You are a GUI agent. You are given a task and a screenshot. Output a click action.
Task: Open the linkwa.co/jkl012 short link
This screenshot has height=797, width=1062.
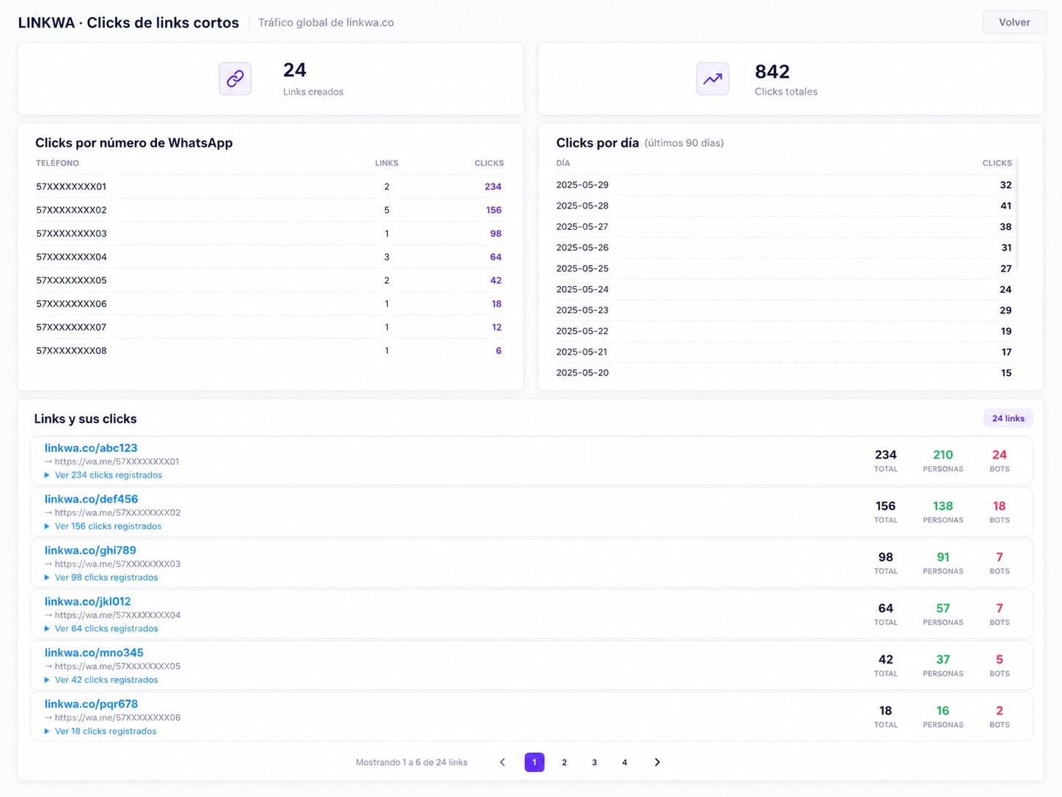(x=88, y=602)
